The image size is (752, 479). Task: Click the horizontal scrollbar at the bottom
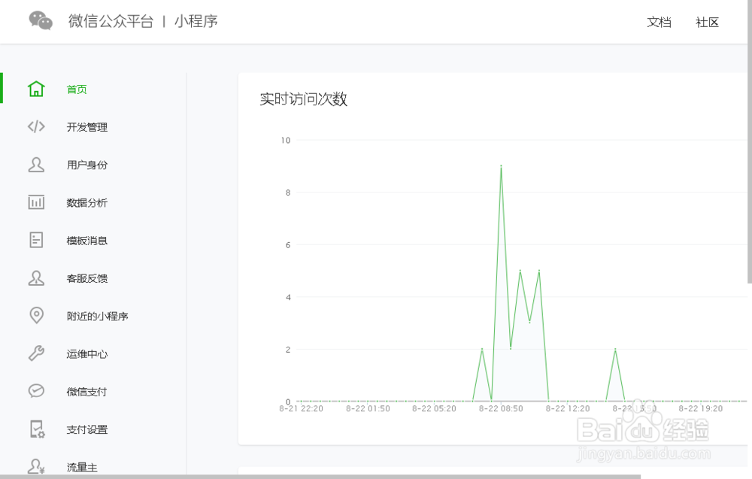click(x=320, y=477)
